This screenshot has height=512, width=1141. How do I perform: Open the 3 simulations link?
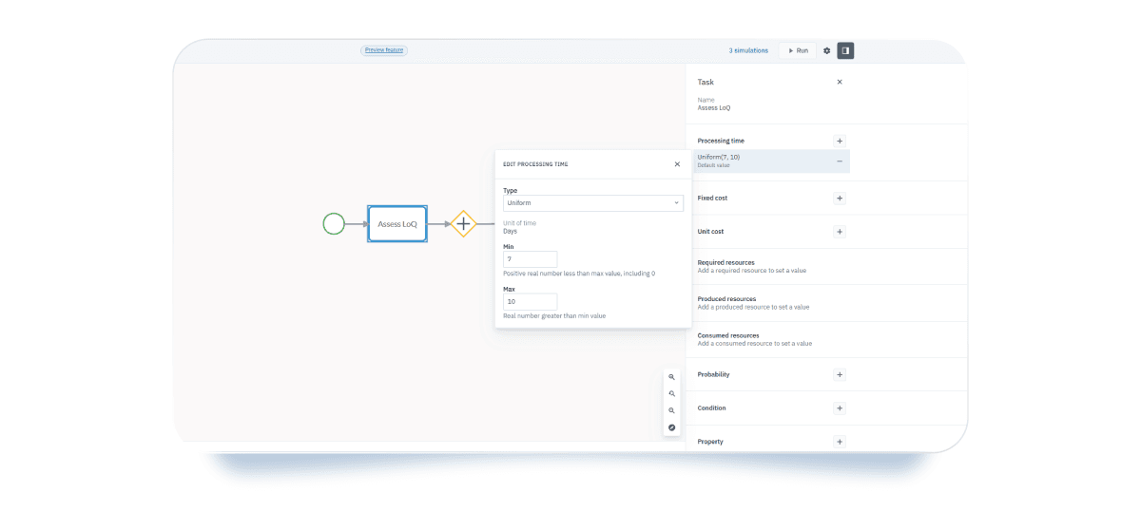coord(748,50)
